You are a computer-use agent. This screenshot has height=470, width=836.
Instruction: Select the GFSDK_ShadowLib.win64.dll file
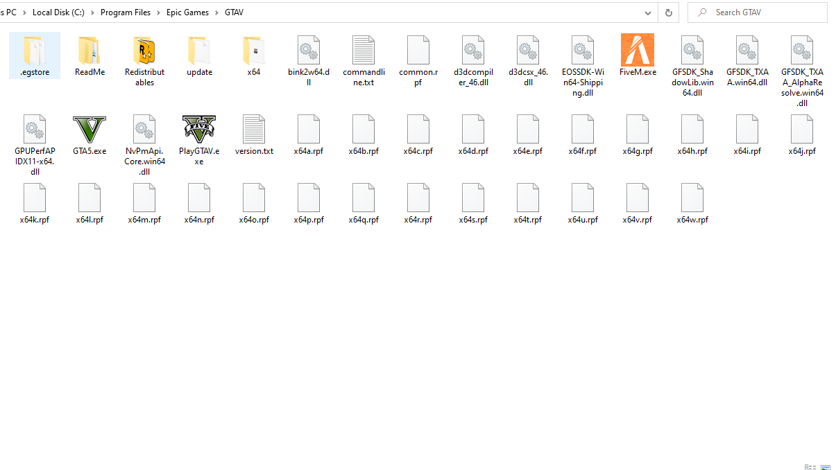coord(692,66)
